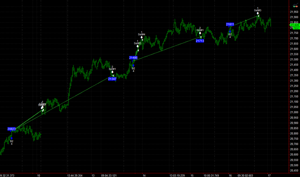300x177 pixels.
Task: Click the B2 buy marker below 21486
Action: (133, 68)
